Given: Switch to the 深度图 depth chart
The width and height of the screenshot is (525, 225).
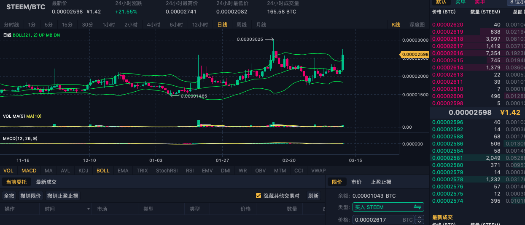Looking at the screenshot, I should (x=417, y=25).
